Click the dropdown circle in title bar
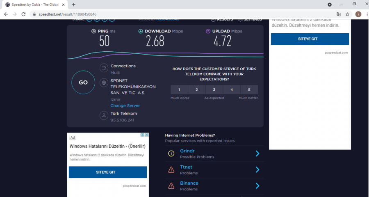 click(330, 5)
